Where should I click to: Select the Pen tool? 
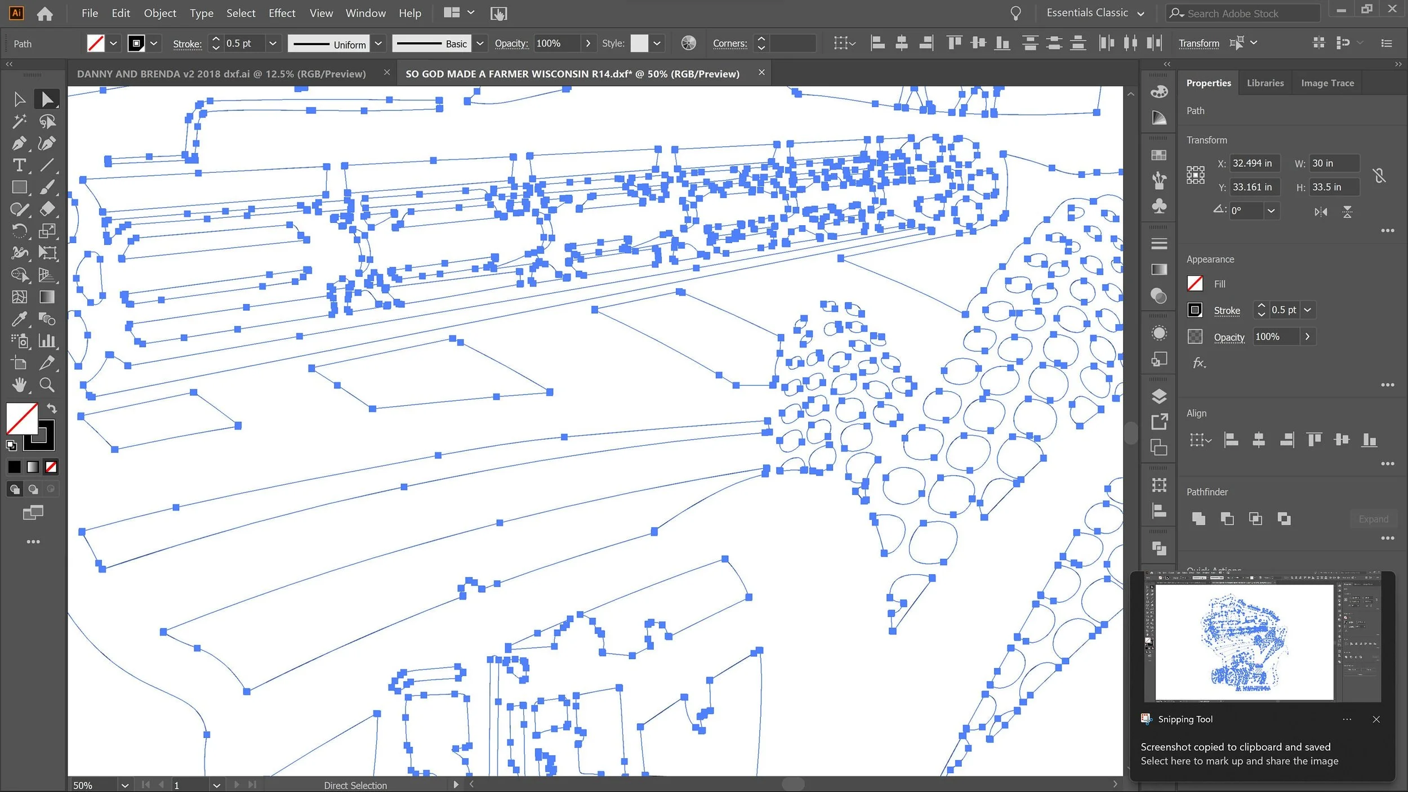point(19,144)
